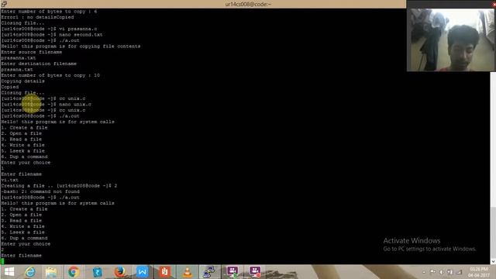Viewport: 496px width, 279px height.
Task: Open Google Chrome from taskbar
Action: (x=74, y=272)
